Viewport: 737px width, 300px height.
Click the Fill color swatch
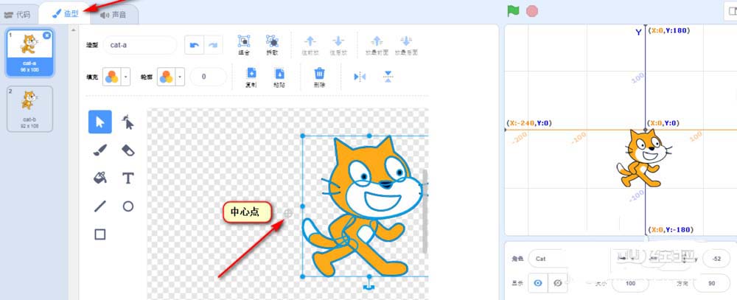coord(112,77)
